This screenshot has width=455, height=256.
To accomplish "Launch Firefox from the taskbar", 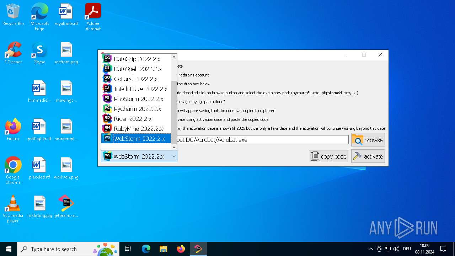I will point(181,249).
